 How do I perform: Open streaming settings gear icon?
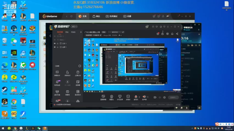click(x=164, y=98)
